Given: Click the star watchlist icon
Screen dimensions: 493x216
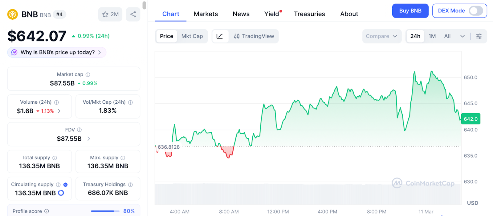Looking at the screenshot, I should (105, 14).
